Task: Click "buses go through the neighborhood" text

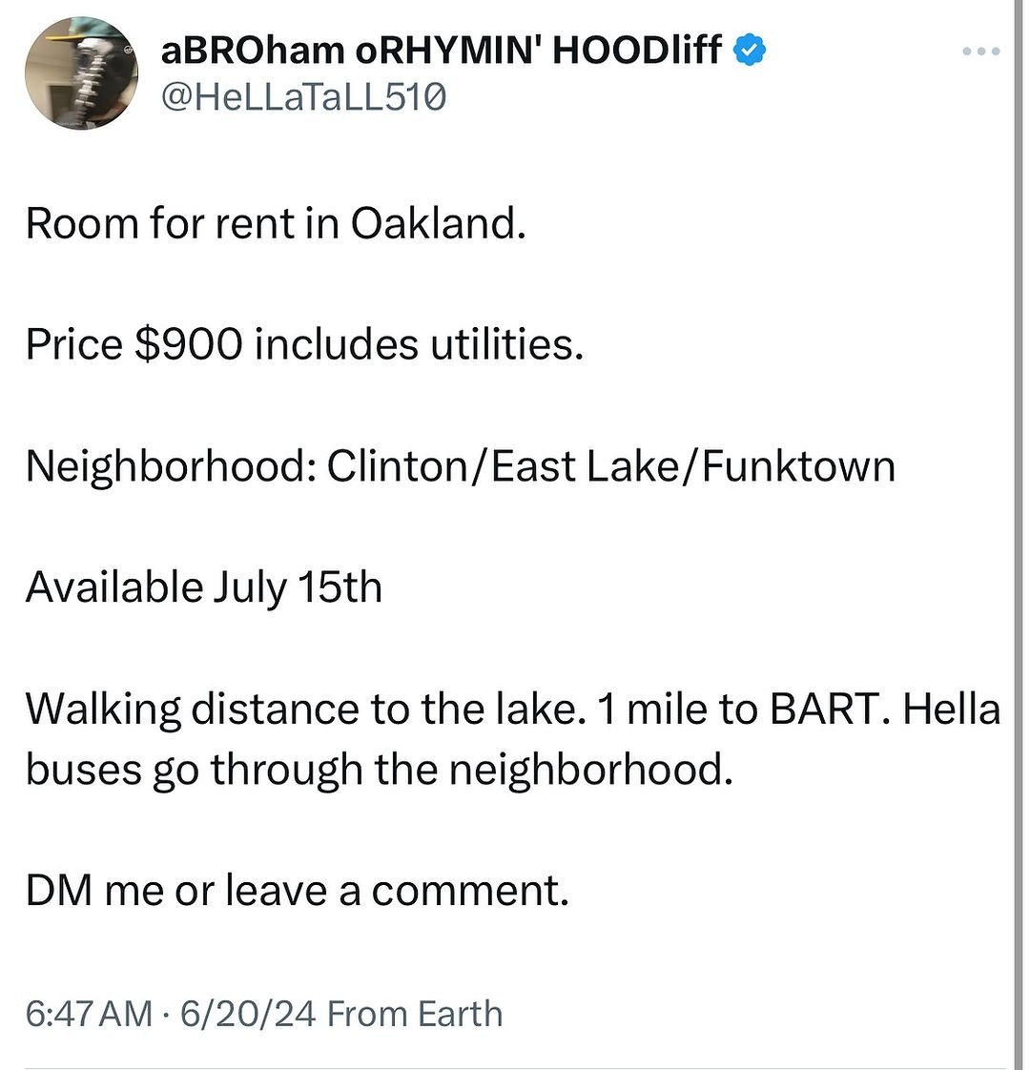Action: (379, 769)
